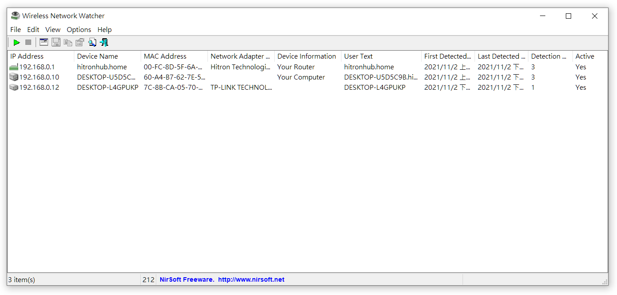This screenshot has width=617, height=295.
Task: Click the computer icon for 192.168.0.10
Action: 14,77
